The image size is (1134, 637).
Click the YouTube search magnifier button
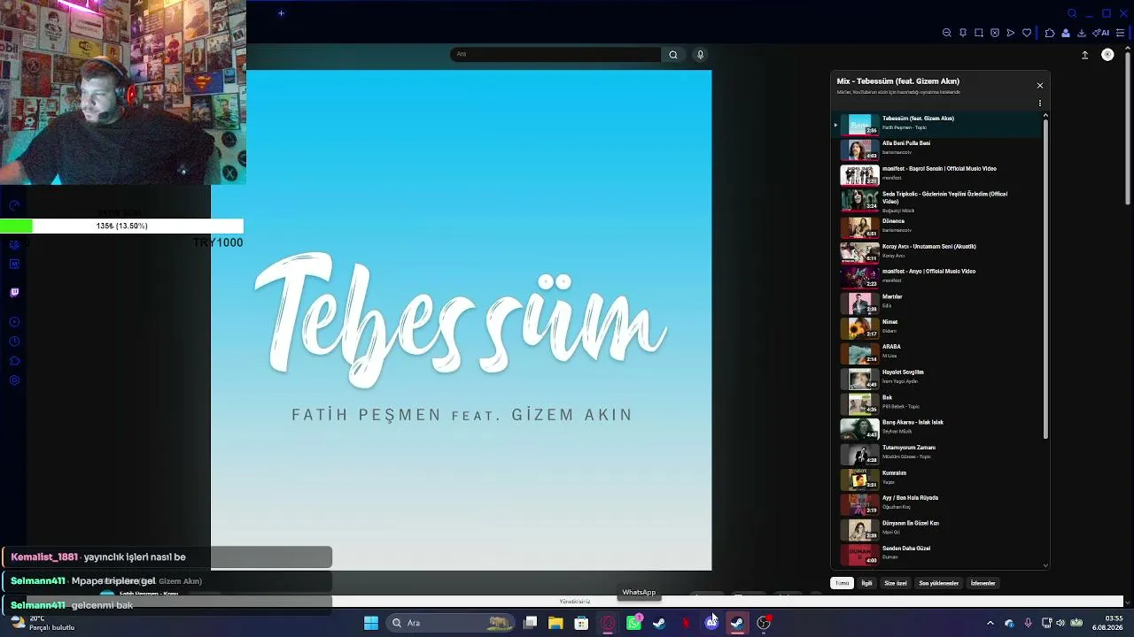pyautogui.click(x=673, y=55)
